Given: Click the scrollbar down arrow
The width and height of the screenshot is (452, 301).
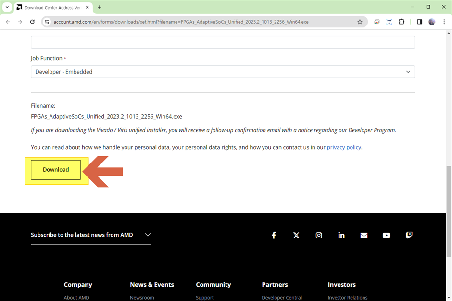Looking at the screenshot, I should [x=449, y=298].
